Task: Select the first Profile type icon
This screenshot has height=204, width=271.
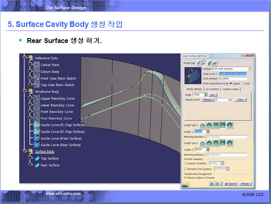Action: pos(200,63)
